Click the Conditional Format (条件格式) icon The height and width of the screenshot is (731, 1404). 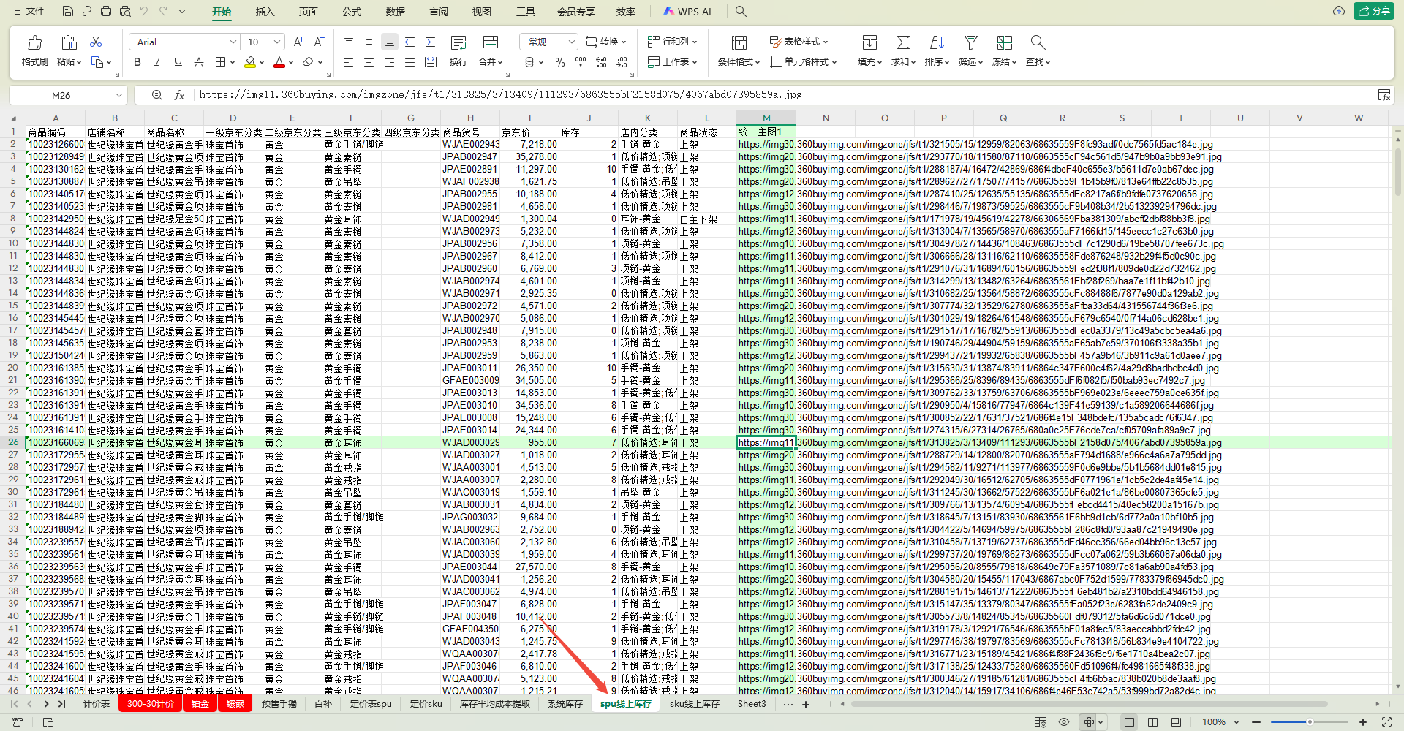click(739, 43)
